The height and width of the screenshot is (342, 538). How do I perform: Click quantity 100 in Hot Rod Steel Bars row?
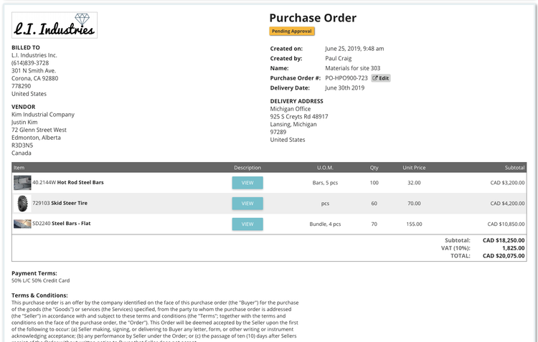pos(374,183)
